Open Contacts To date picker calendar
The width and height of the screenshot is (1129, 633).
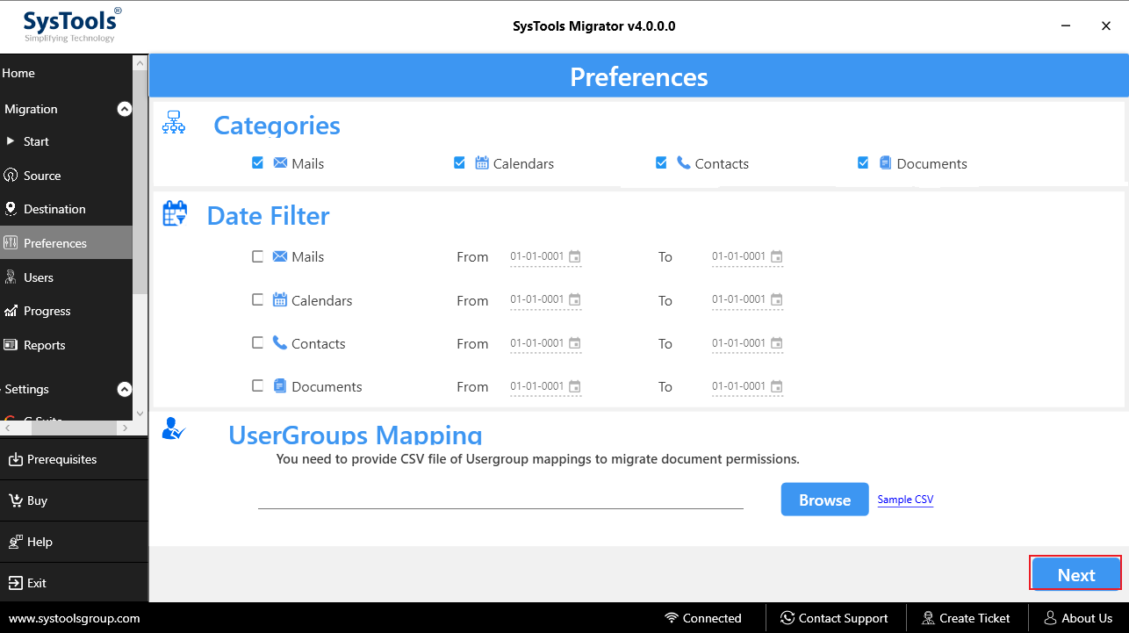click(776, 343)
